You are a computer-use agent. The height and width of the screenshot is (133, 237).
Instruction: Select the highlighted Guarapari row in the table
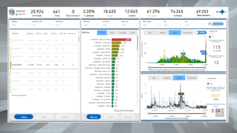click(44, 65)
